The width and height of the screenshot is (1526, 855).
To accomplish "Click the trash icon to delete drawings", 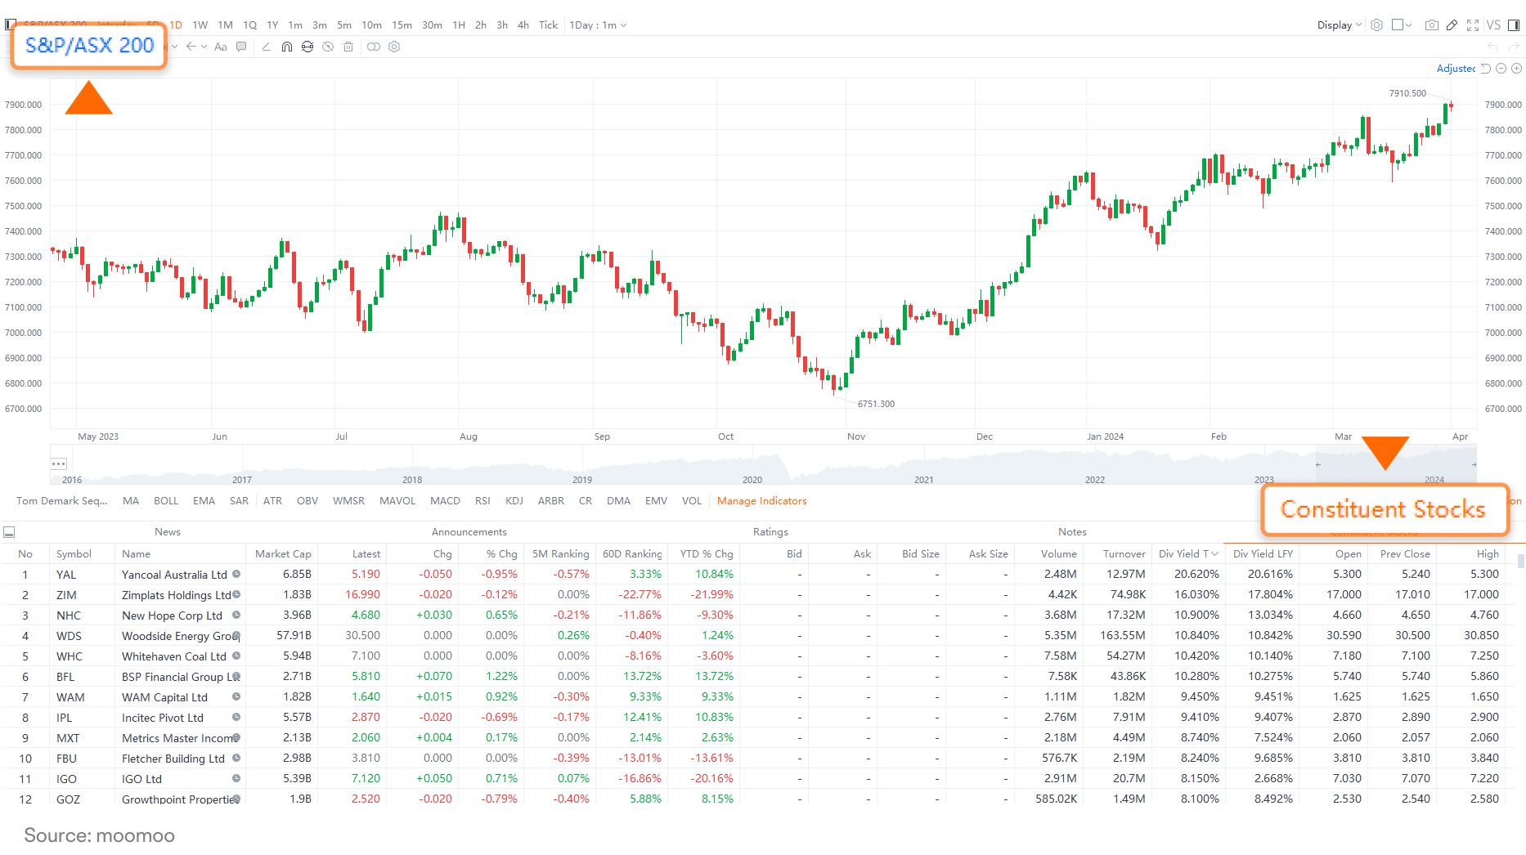I will pos(348,47).
